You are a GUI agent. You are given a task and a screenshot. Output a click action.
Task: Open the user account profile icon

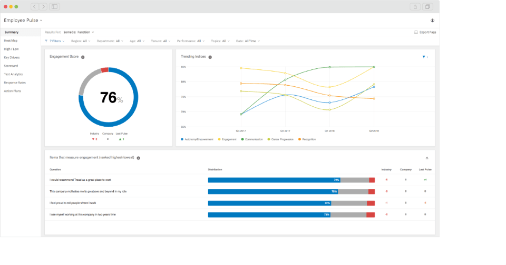pyautogui.click(x=432, y=21)
